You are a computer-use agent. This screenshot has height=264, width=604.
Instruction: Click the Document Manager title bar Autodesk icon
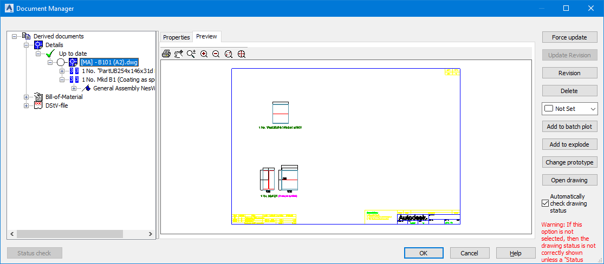(9, 9)
